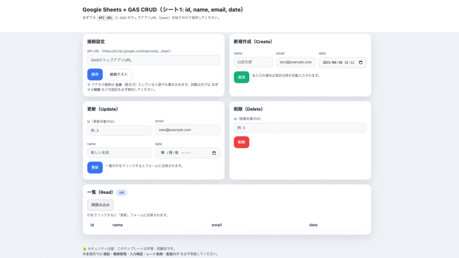Focus the Update email field new@example.com

[x=188, y=130]
